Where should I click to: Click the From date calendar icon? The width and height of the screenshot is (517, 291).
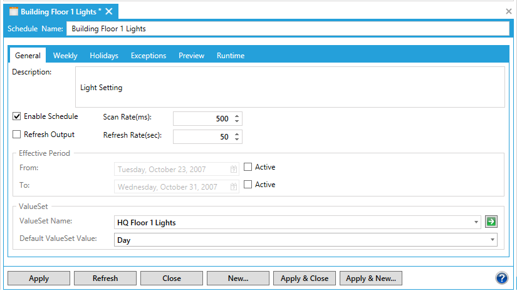(x=234, y=168)
